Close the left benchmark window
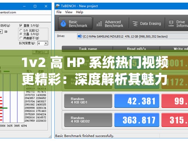 (x=46, y=6)
